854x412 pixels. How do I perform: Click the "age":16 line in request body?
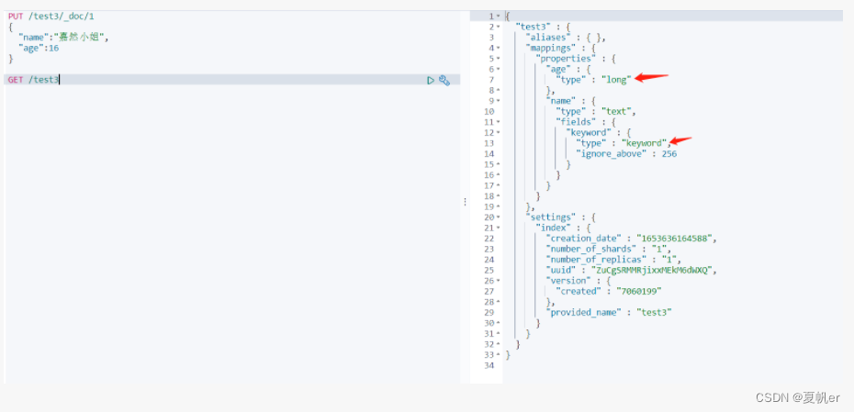pyautogui.click(x=39, y=48)
